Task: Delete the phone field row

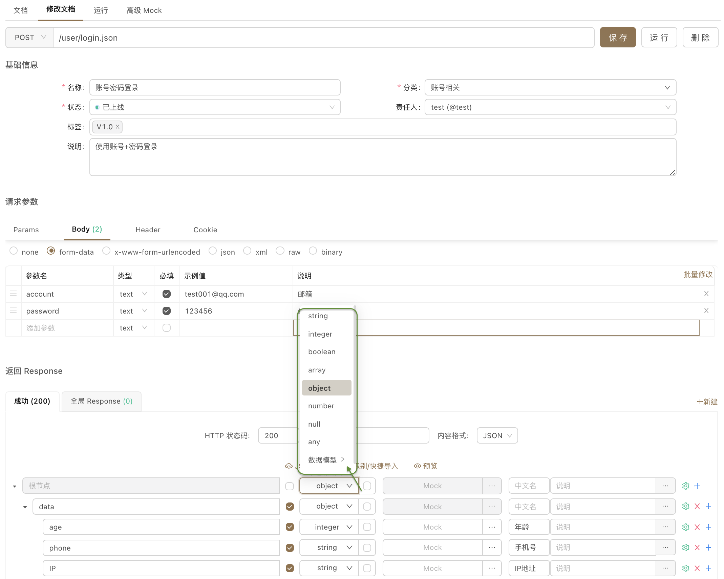Action: (697, 548)
